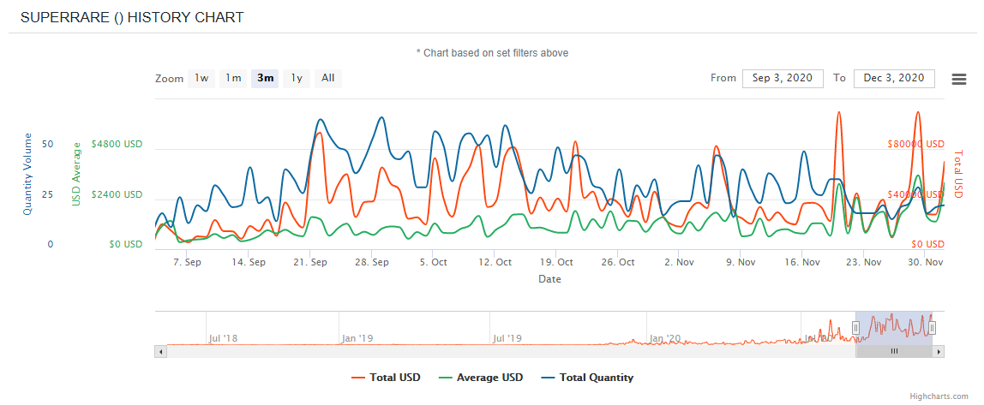Select the 3m zoom range
The width and height of the screenshot is (984, 405).
click(266, 79)
